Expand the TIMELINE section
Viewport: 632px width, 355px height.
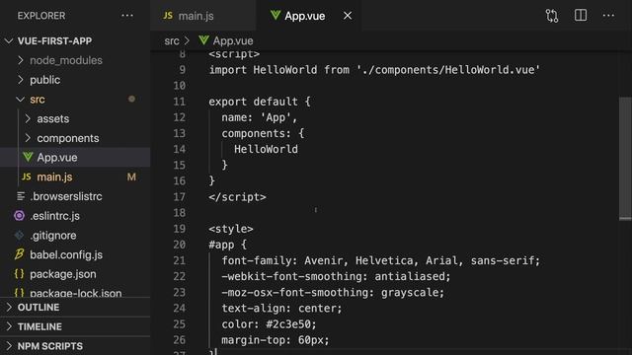[x=75, y=326]
